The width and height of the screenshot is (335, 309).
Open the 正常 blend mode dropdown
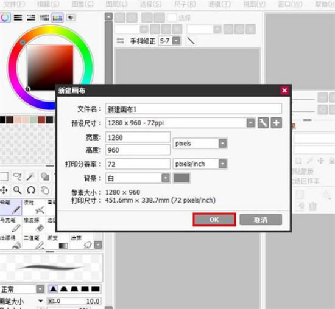pyautogui.click(x=40, y=289)
